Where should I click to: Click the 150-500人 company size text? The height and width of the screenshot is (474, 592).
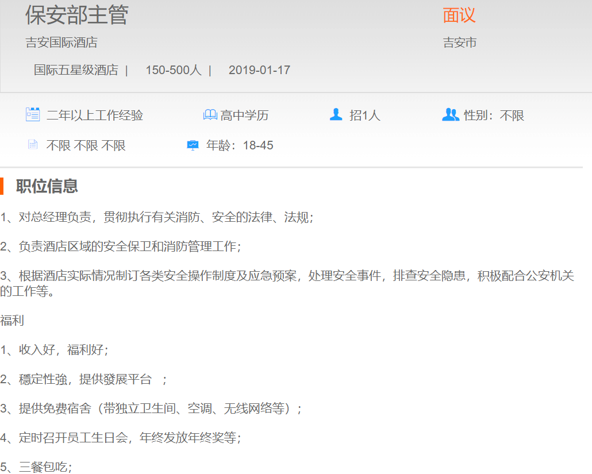coord(173,70)
